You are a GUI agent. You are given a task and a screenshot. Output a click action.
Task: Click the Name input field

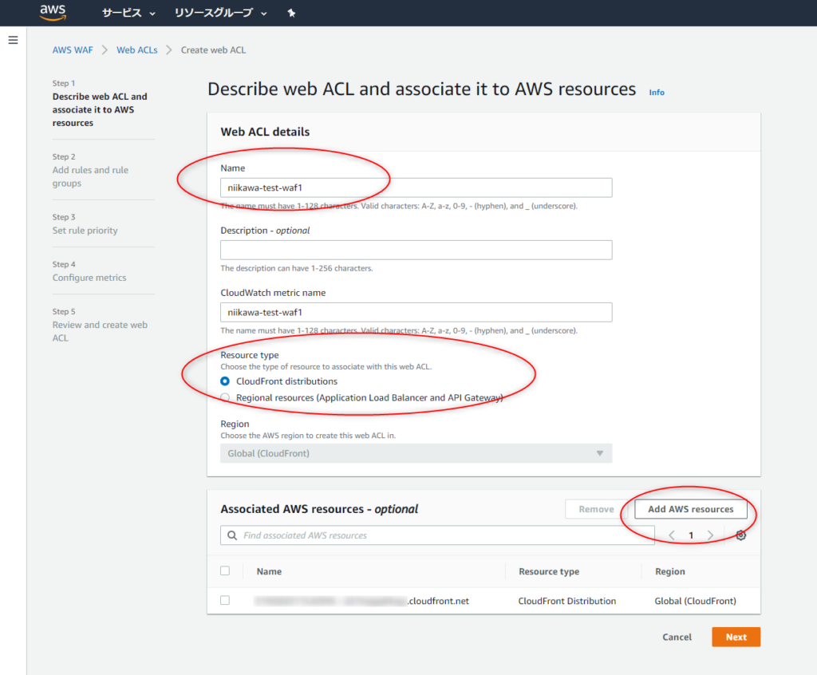(x=416, y=187)
